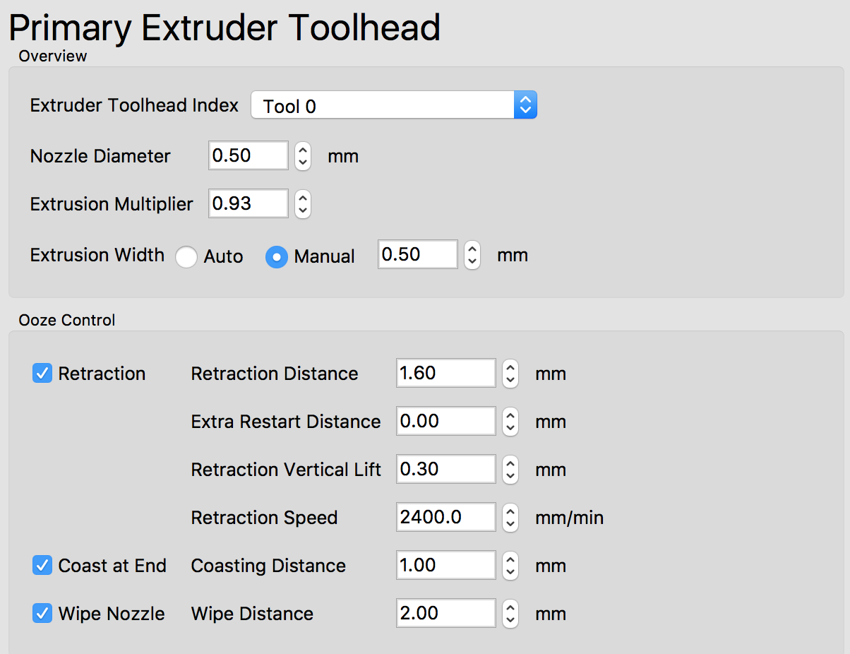Click the manual Extrusion Width value field

417,254
